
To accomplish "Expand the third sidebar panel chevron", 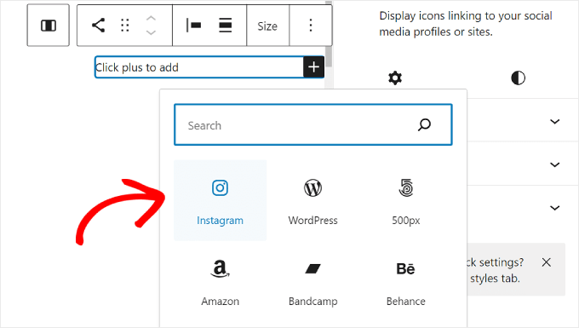I will tap(554, 208).
